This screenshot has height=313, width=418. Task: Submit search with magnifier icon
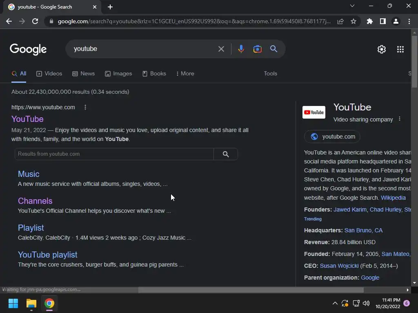pos(273,49)
